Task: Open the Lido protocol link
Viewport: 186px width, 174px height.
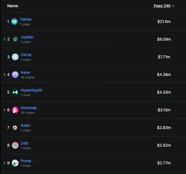Action: [25, 143]
